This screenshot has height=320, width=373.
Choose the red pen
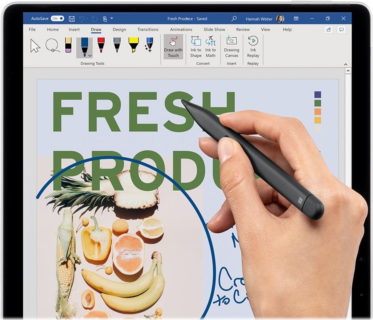(x=101, y=45)
